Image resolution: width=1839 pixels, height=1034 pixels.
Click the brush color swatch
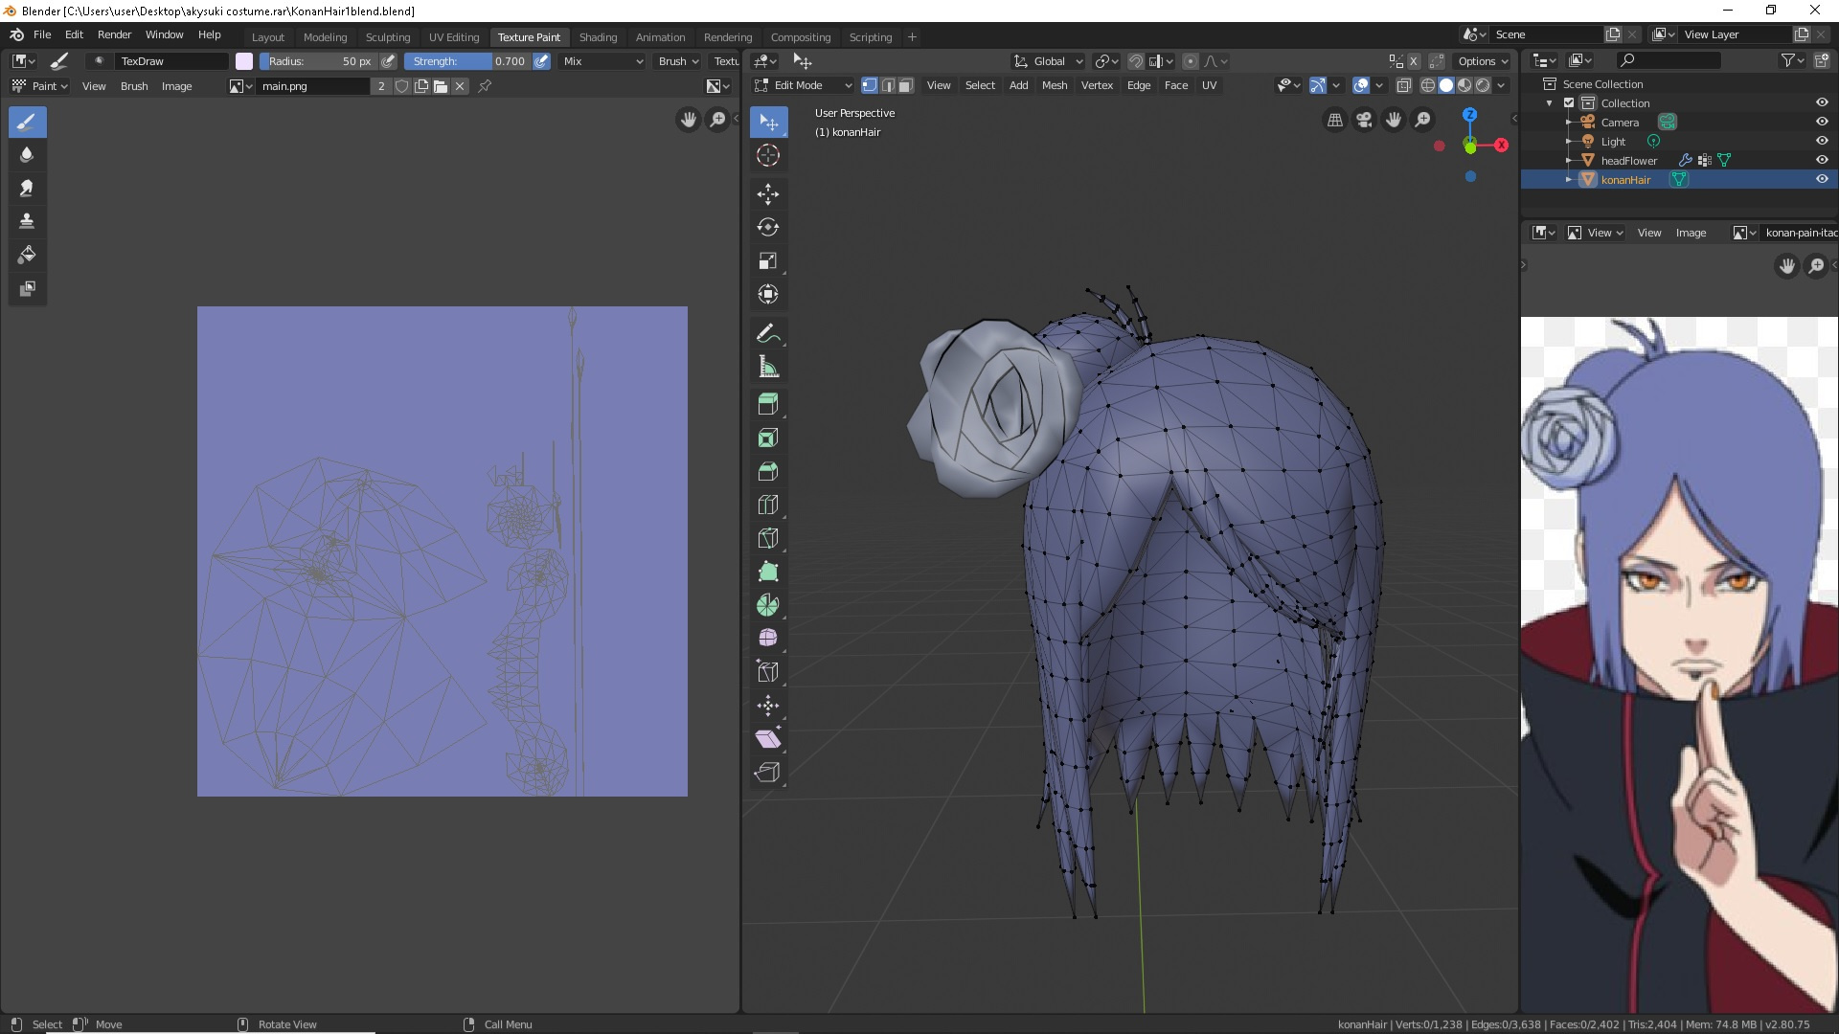[x=244, y=61]
